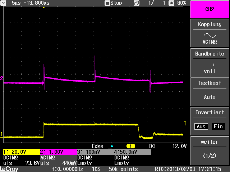230x172 pixels.
Task: Click the 5µs timebase value
Action: pos(16,3)
